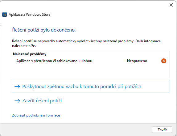The width and height of the screenshot is (177, 136).
Task: Click the Neopraveno status text
Action: tap(137, 61)
